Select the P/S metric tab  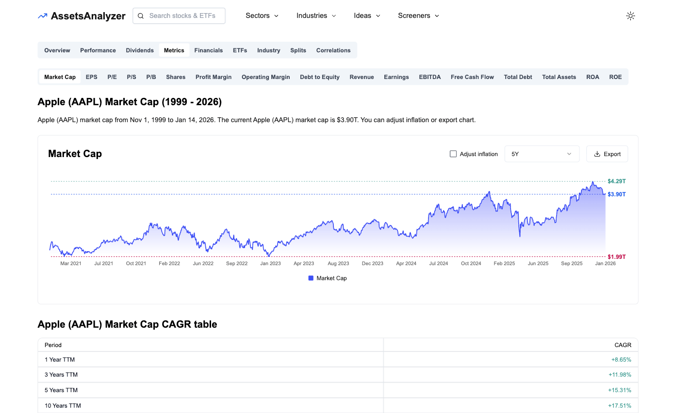coord(132,77)
